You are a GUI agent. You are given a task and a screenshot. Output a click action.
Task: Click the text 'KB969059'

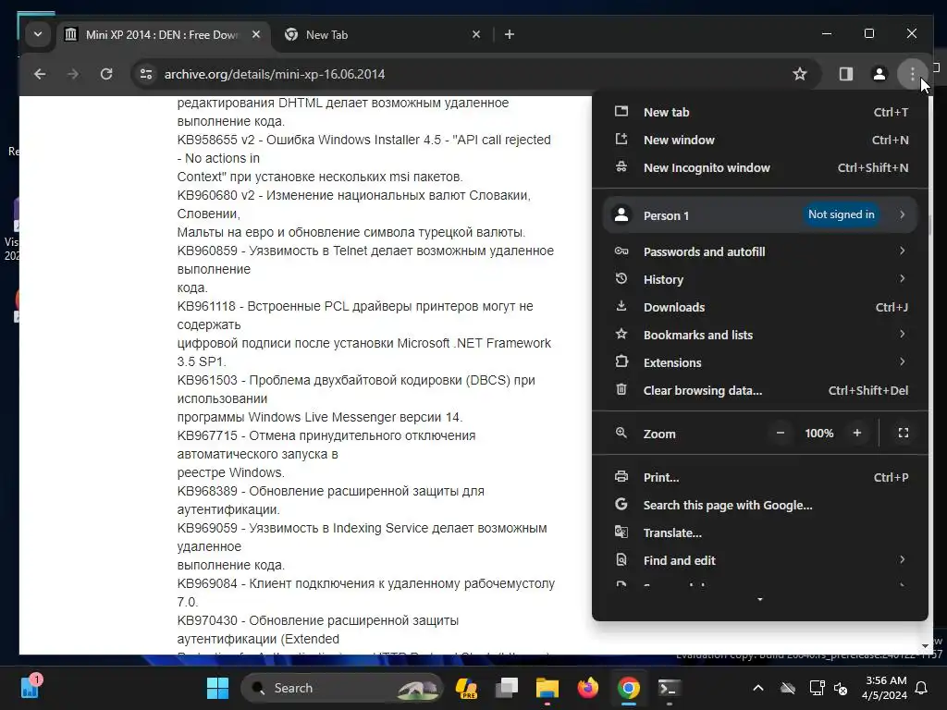[x=207, y=528]
